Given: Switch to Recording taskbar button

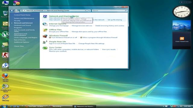Looking at the screenshot, I should [x=60, y=106].
